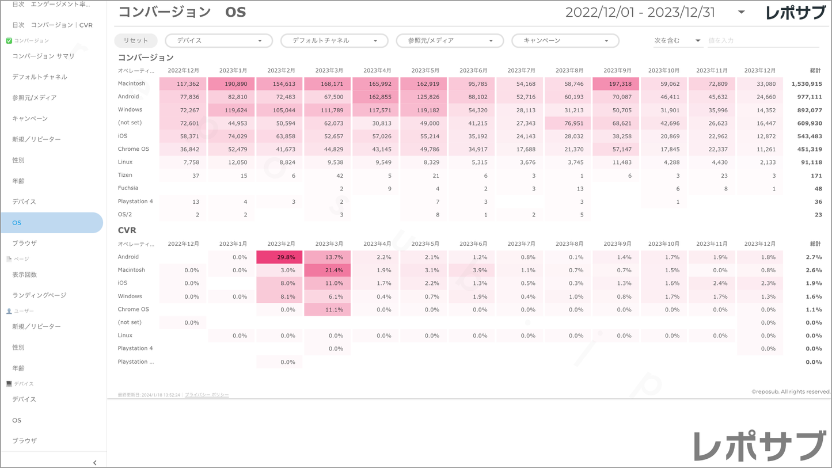Click the user icon beside ユーザー section

(x=9, y=311)
